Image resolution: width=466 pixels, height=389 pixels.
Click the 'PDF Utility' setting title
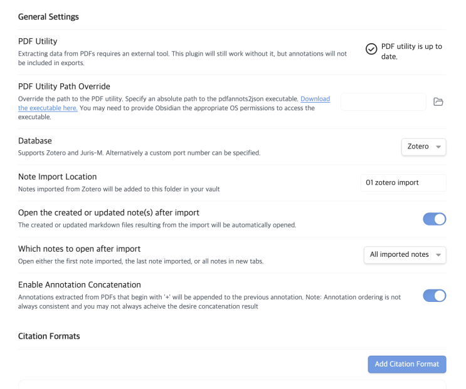[38, 41]
